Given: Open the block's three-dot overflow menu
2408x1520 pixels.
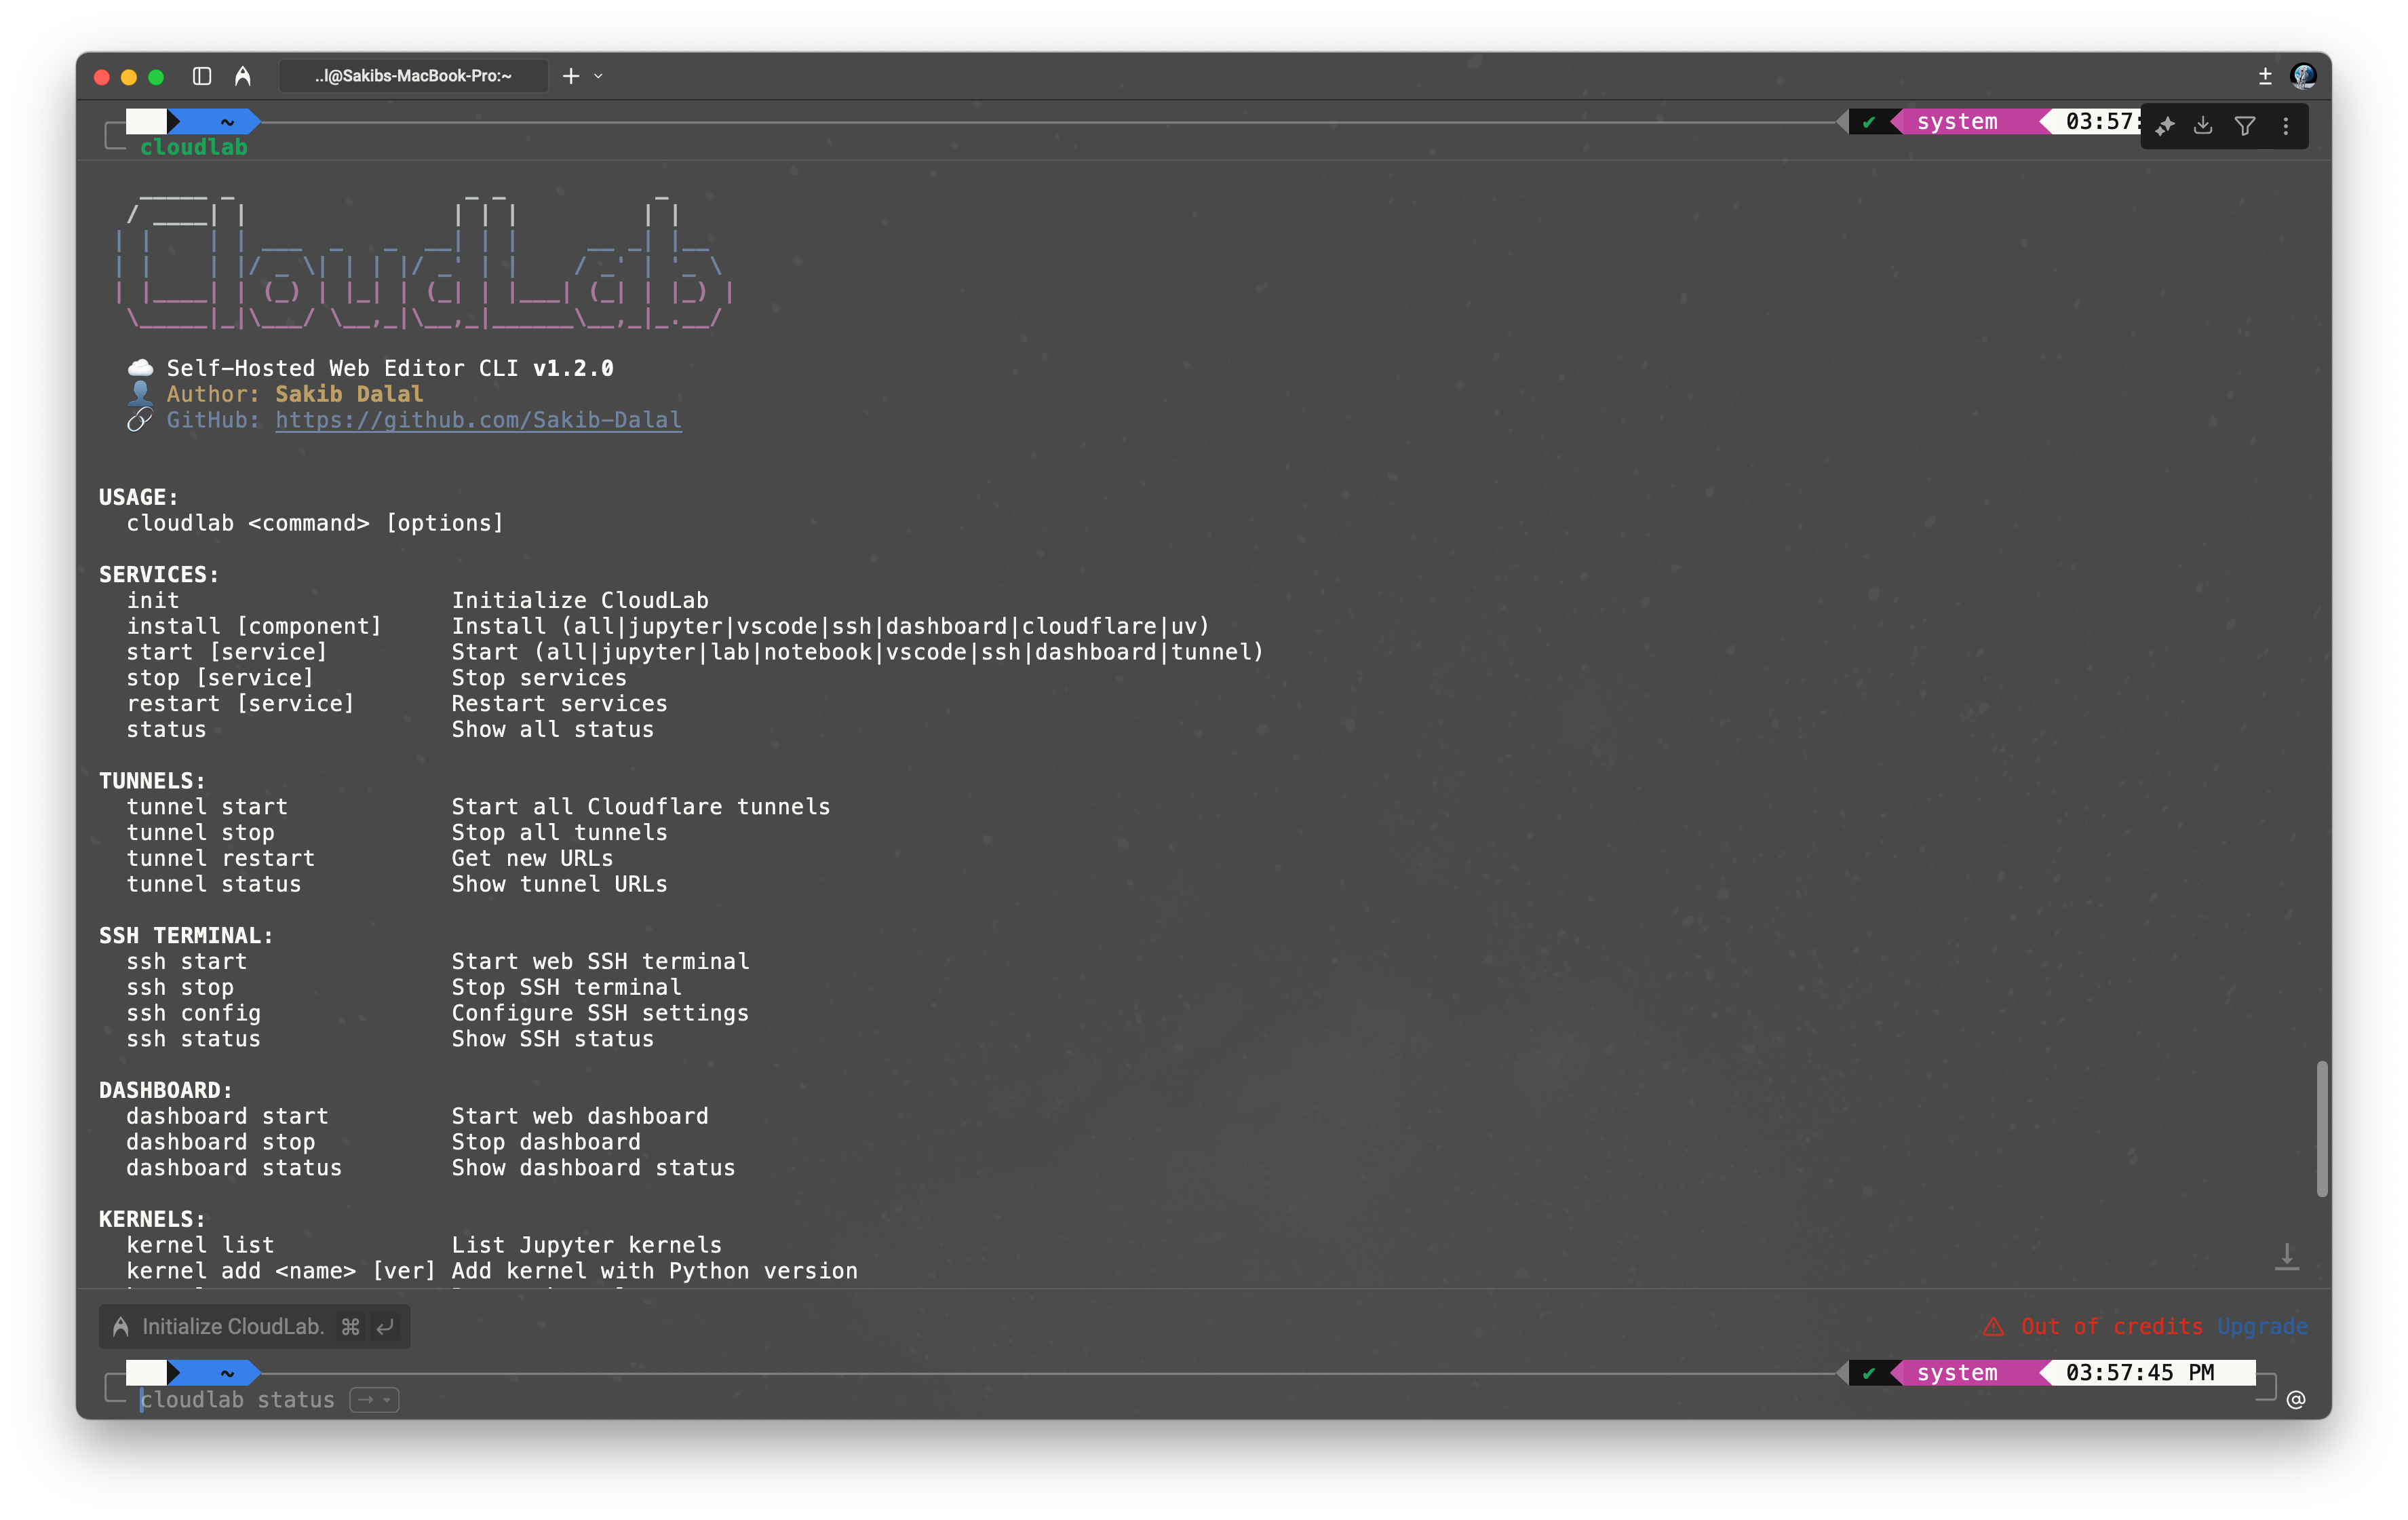Looking at the screenshot, I should (2286, 126).
